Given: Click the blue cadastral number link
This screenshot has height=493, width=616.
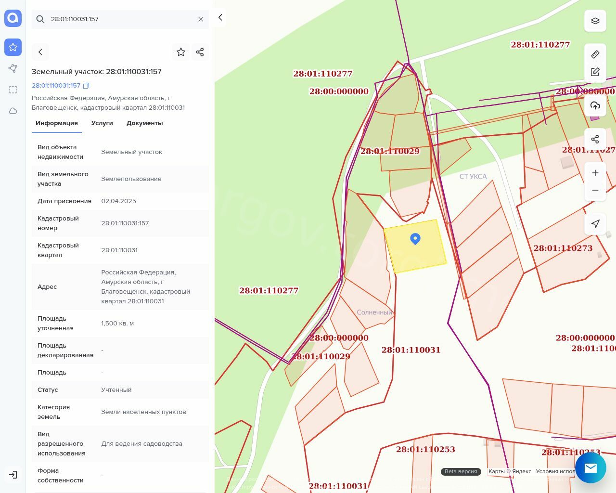Looking at the screenshot, I should pyautogui.click(x=56, y=86).
